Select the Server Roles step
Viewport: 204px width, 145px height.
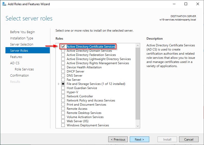coord(28,50)
